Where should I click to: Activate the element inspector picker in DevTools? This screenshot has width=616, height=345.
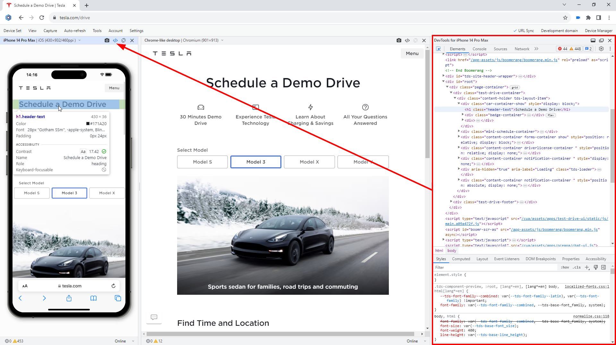438,49
